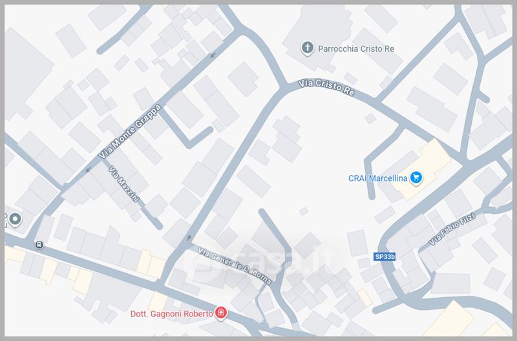
Task: Select the Via Mazzini street label
Action: (x=124, y=184)
